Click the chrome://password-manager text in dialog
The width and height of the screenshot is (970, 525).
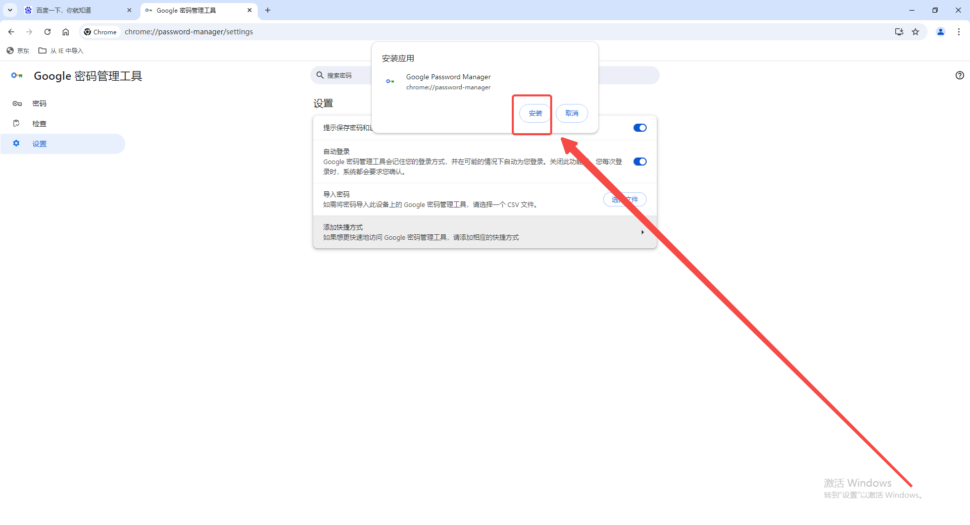pos(448,87)
